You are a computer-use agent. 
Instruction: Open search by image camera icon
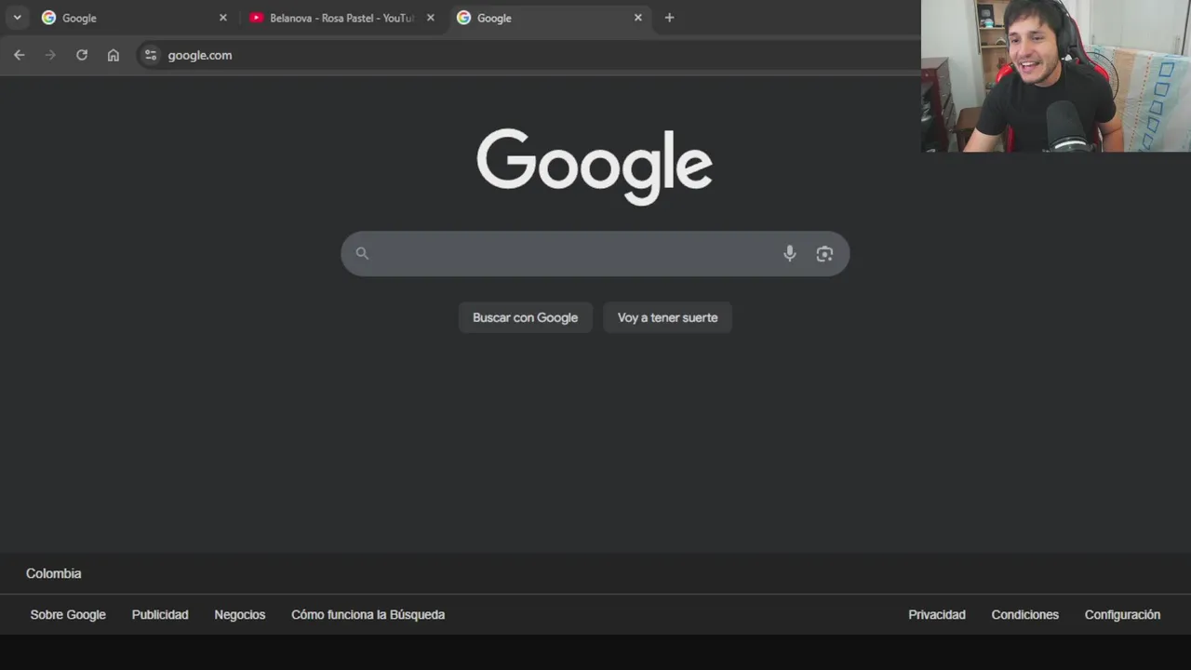pyautogui.click(x=824, y=253)
